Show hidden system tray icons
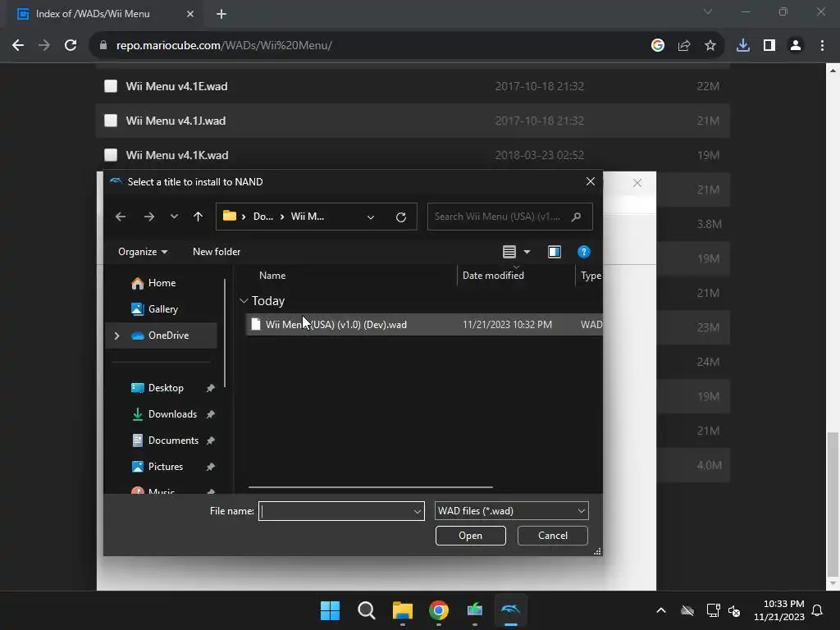 [x=661, y=610]
